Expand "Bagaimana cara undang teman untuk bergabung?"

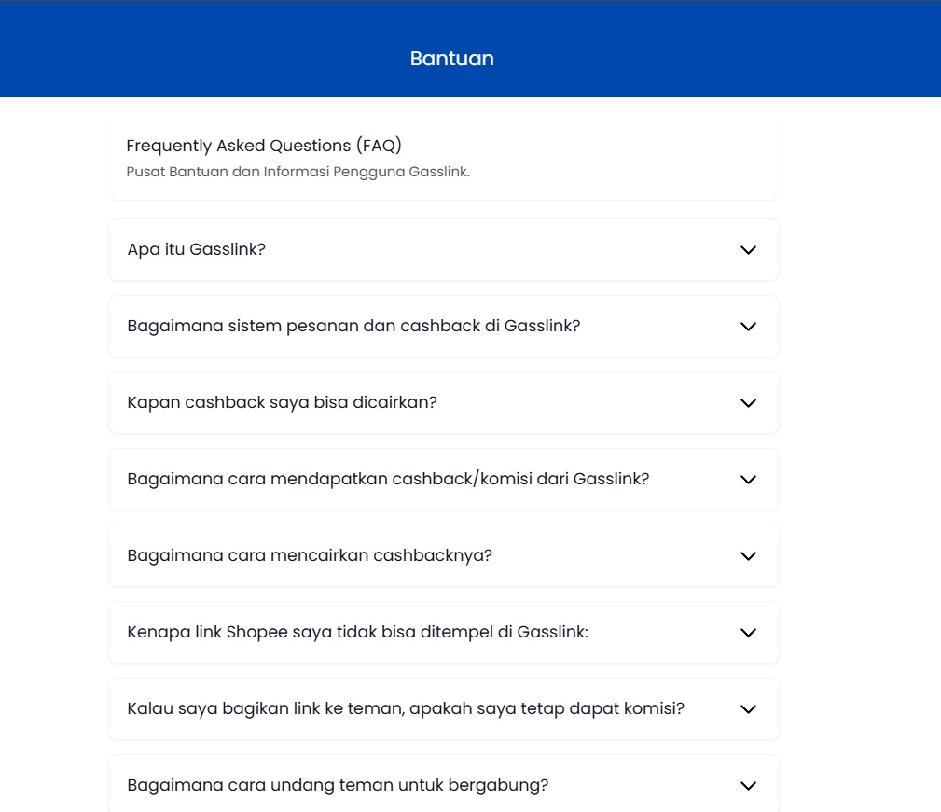tap(338, 786)
